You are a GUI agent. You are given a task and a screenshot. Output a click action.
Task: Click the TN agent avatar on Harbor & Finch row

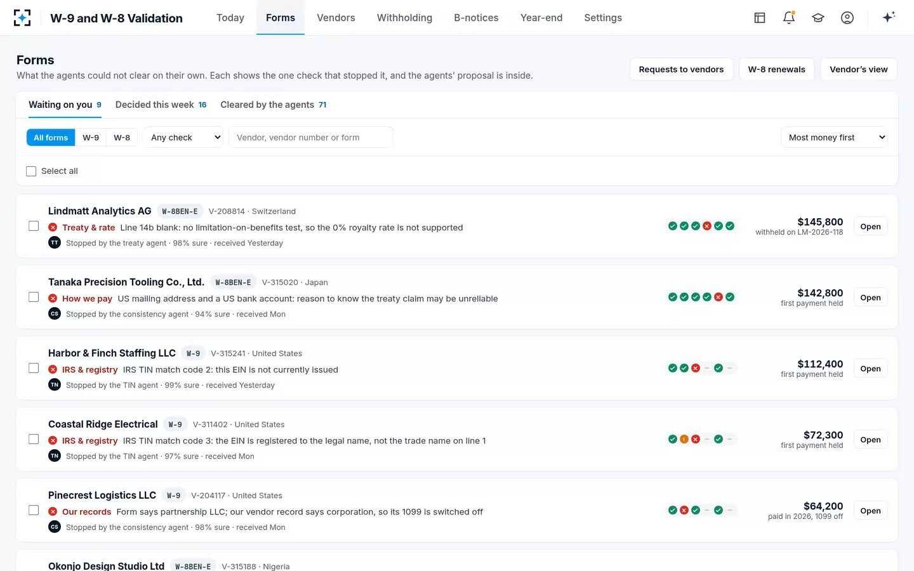(55, 384)
